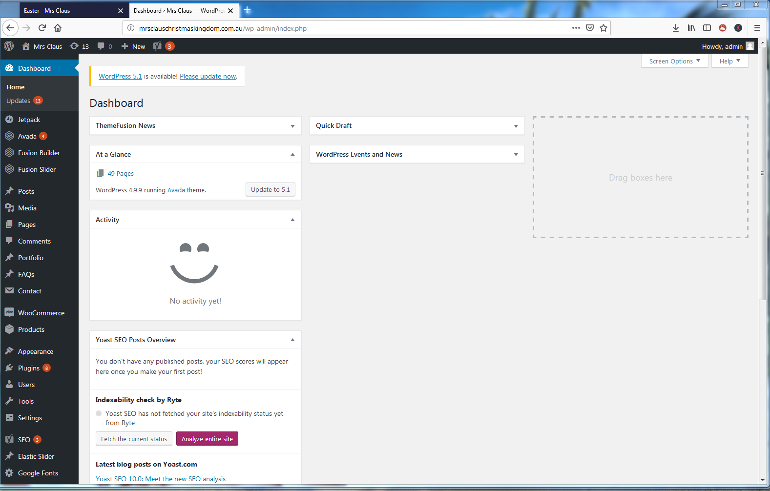Open WooCommerce in the sidebar menu
Screen dimensions: 770x491
[x=41, y=313]
